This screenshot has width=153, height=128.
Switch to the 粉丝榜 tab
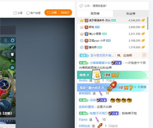pos(131,14)
